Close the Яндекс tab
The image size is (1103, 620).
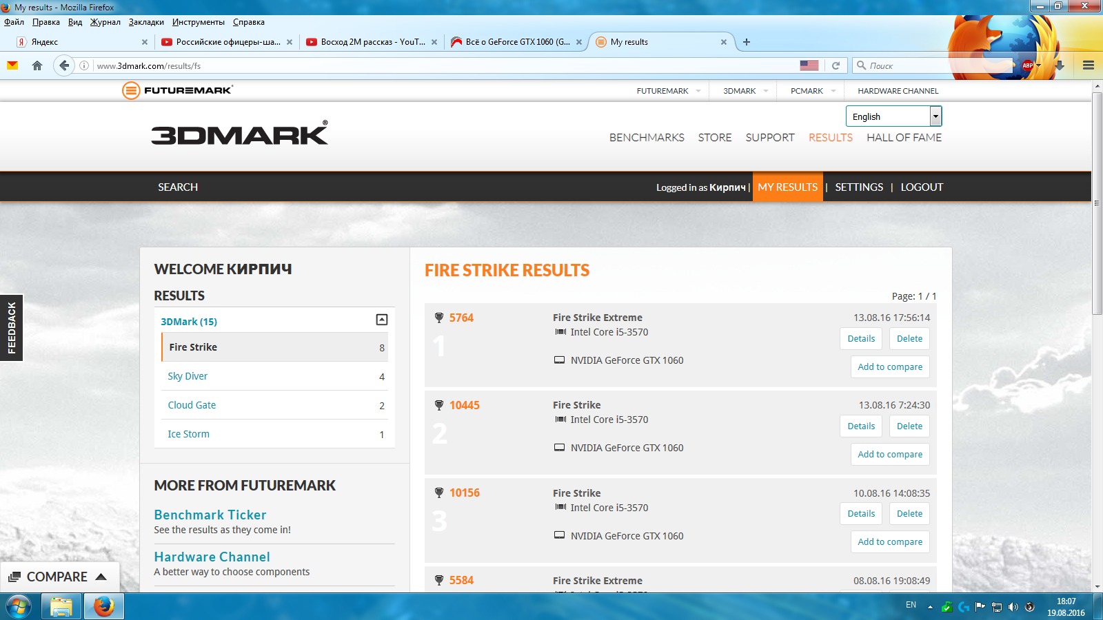(145, 42)
